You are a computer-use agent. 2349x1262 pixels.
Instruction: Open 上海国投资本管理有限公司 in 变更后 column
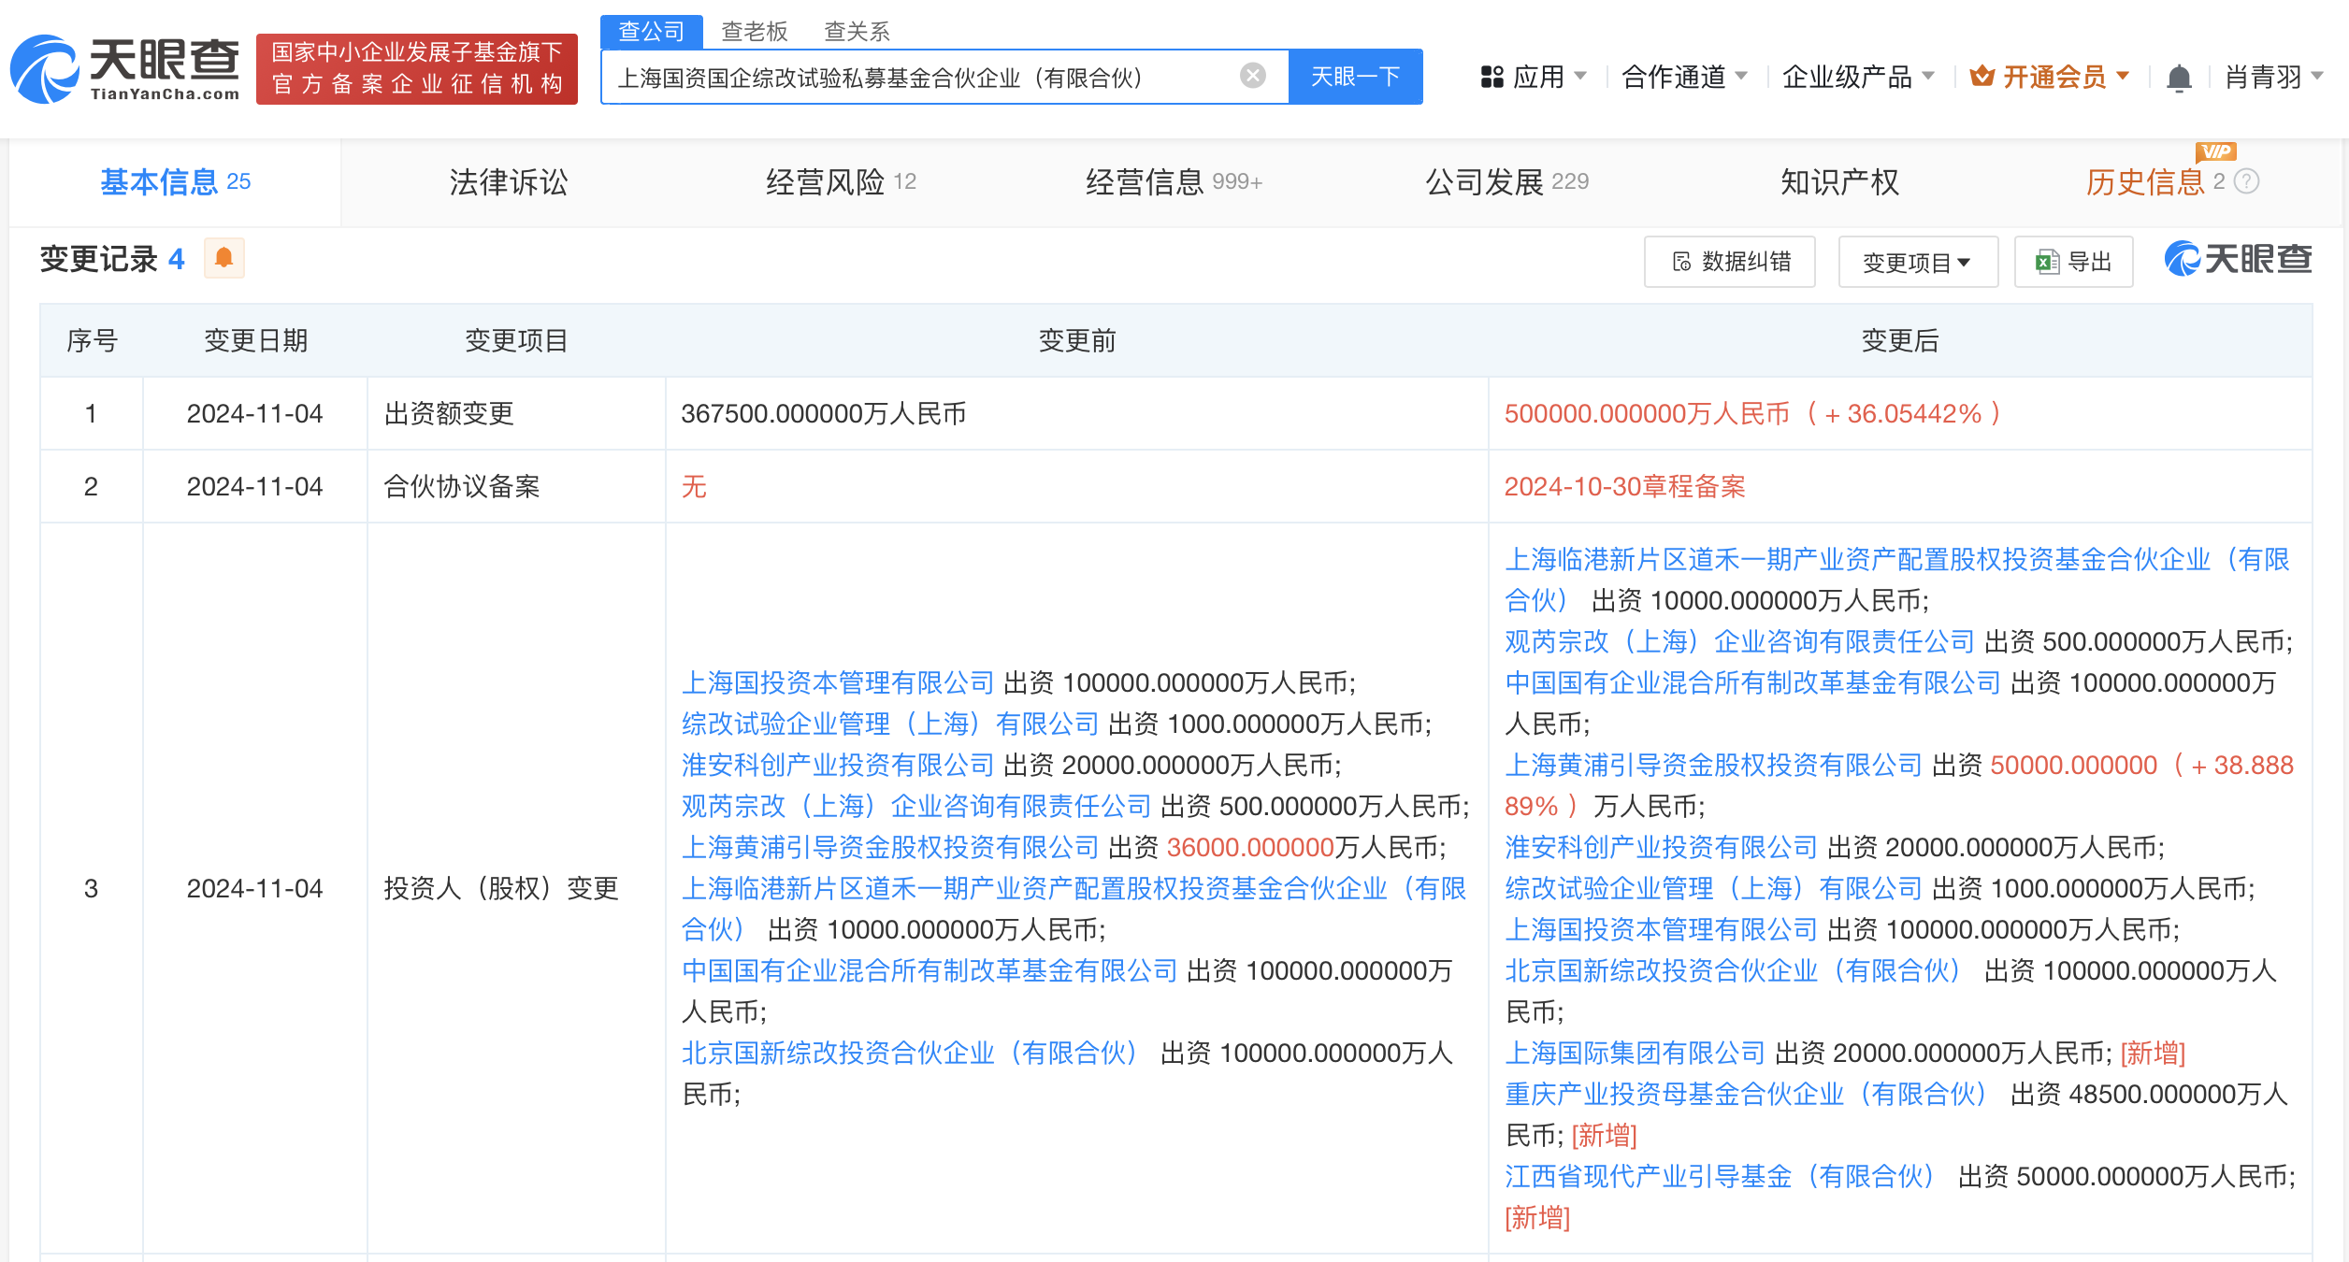tap(1661, 929)
